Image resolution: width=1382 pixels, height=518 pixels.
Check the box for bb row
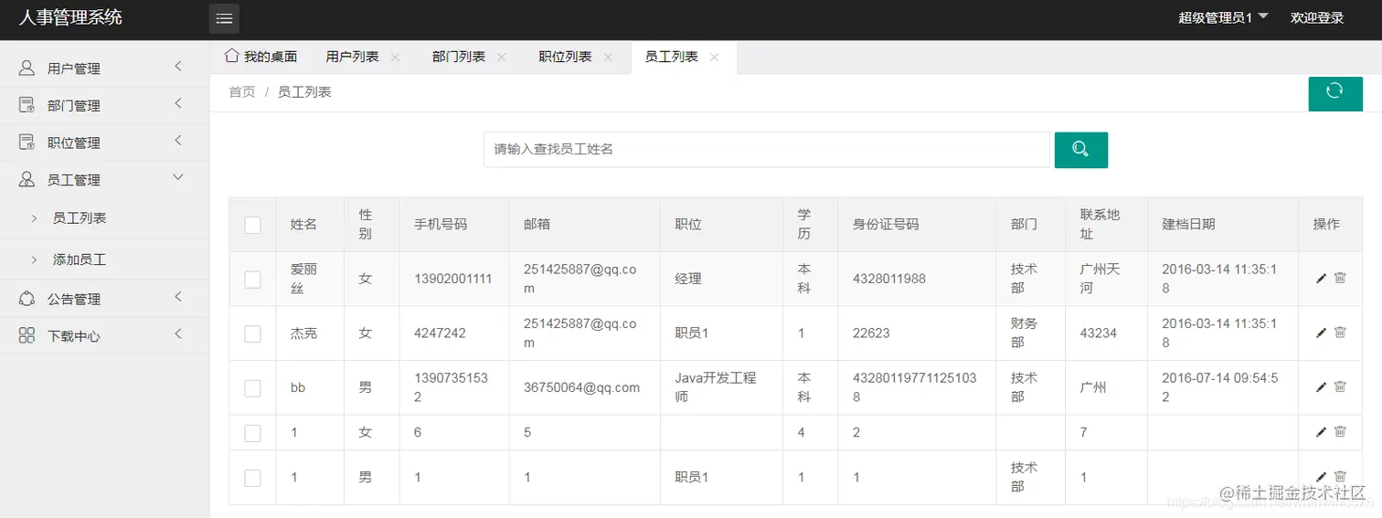[253, 388]
